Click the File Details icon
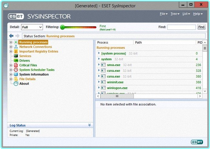This screenshot has width=210, height=149. tap(16, 79)
